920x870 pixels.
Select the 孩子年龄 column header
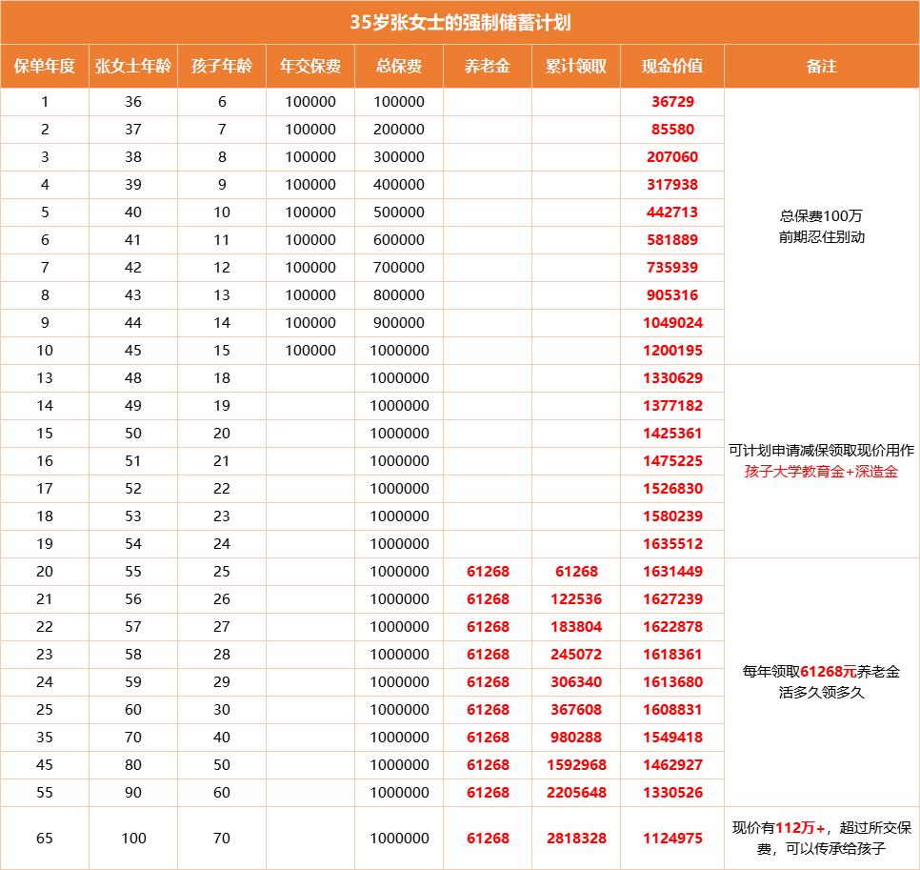pos(224,66)
